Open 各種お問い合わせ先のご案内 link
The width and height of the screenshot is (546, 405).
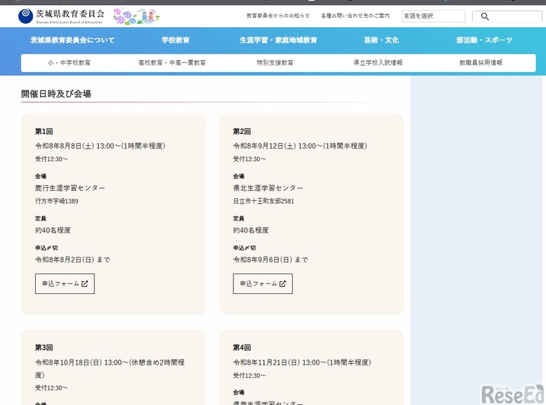pos(355,16)
